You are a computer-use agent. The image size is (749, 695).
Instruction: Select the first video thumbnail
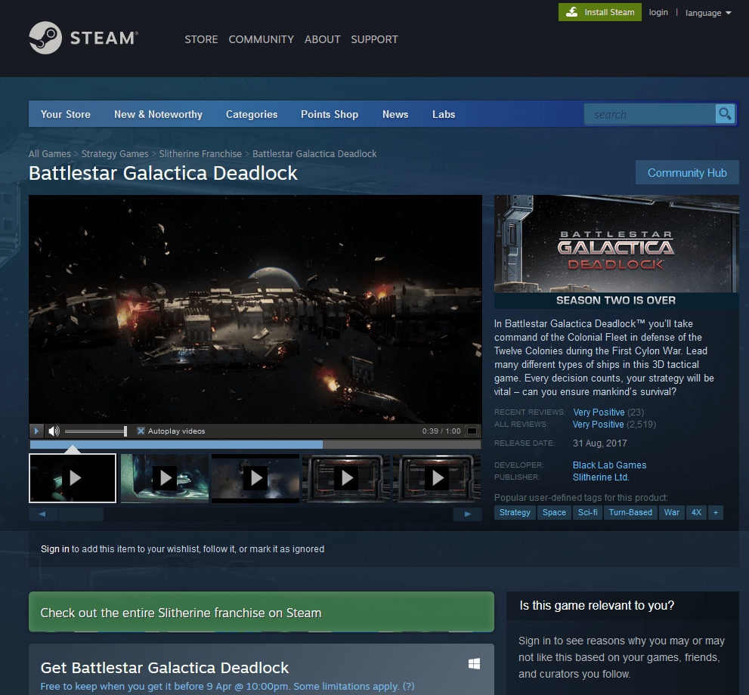click(x=73, y=477)
